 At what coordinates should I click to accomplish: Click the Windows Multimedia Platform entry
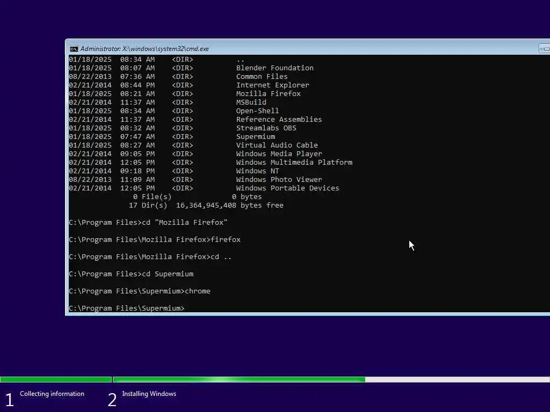(294, 162)
